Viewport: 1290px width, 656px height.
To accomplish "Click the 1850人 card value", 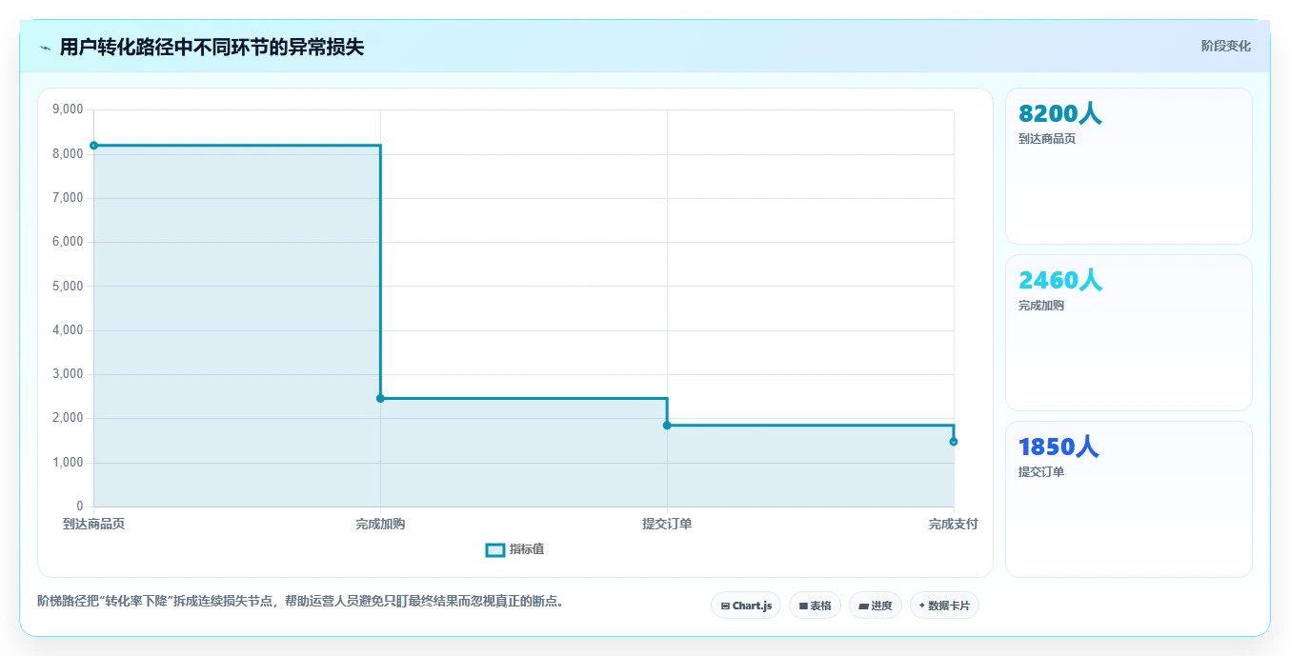I will pos(1058,447).
